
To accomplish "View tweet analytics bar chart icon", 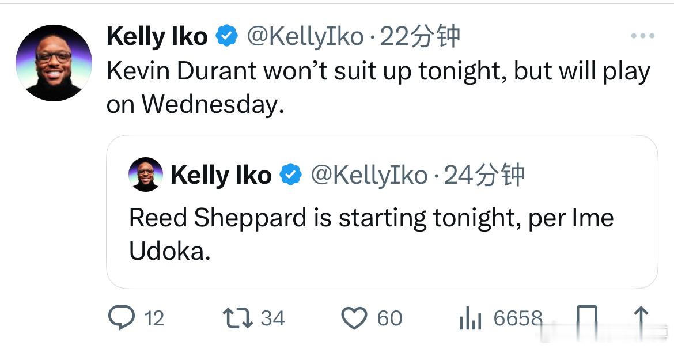I will coord(470,318).
